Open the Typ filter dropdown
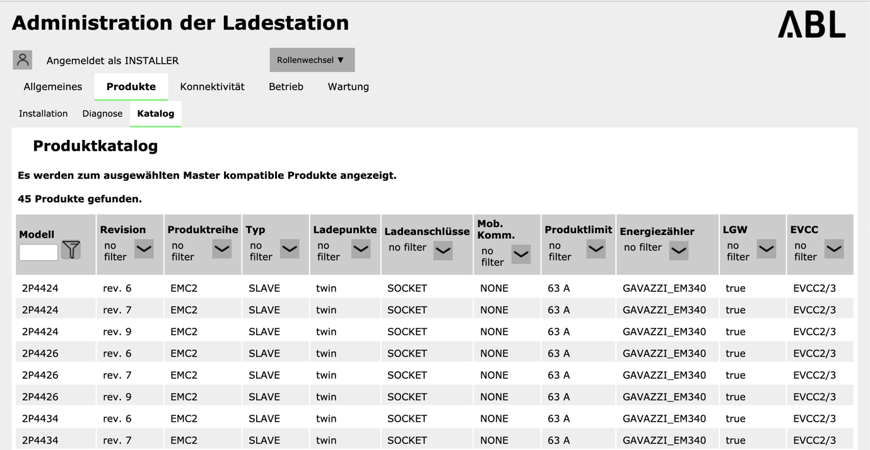The image size is (870, 450). (290, 249)
